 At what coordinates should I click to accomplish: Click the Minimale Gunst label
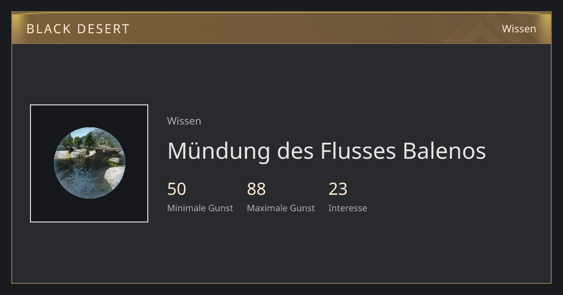[x=200, y=208]
